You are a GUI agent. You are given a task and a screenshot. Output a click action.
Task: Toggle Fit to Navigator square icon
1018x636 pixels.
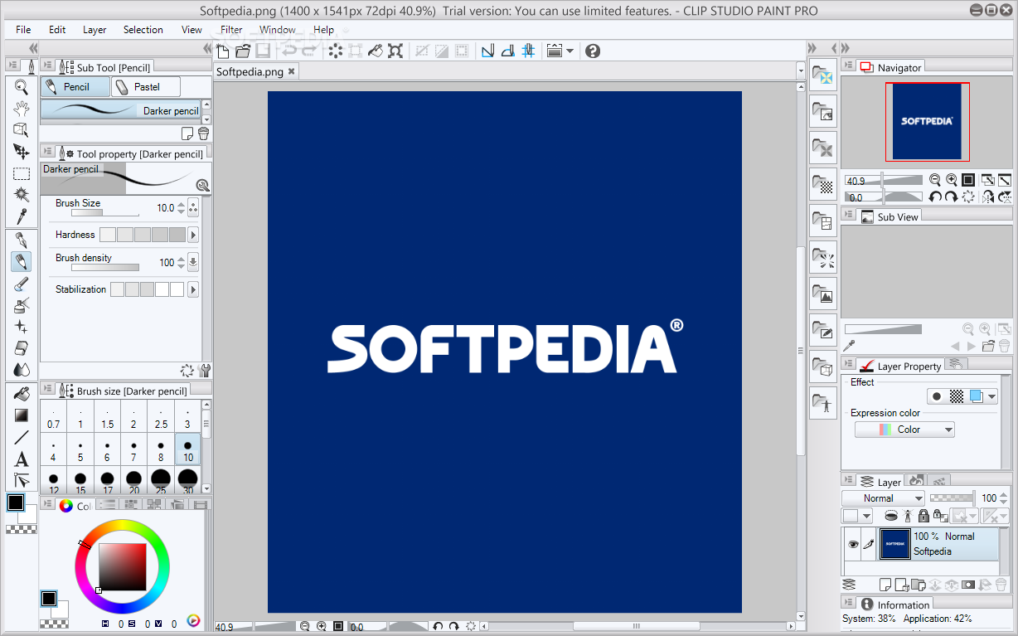pos(967,179)
